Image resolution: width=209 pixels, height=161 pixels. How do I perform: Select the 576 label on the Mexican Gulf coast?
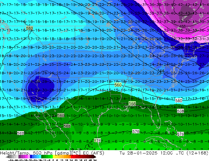point(98,141)
